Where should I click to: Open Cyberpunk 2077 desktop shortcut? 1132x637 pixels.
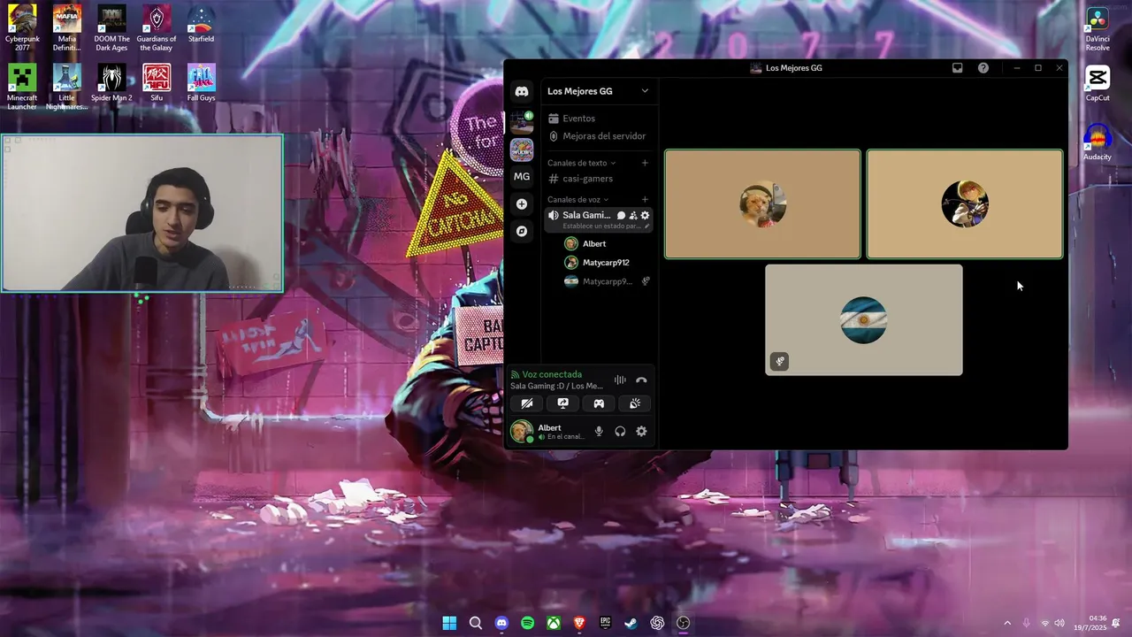[22, 28]
